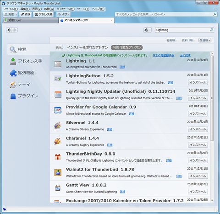The width and height of the screenshot is (220, 214).
Task: Sort results by 更新日順 update date
Action: click(x=187, y=40)
